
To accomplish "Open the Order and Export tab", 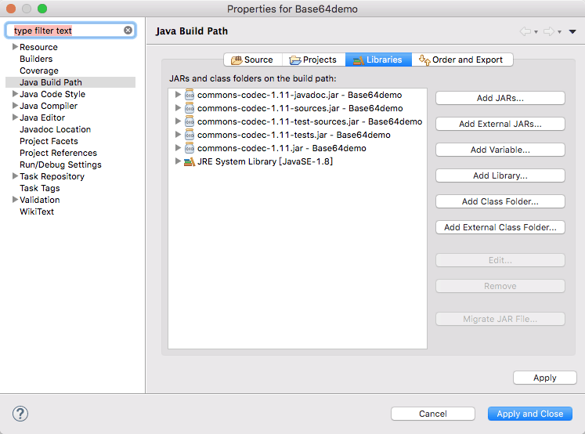I will coord(462,60).
